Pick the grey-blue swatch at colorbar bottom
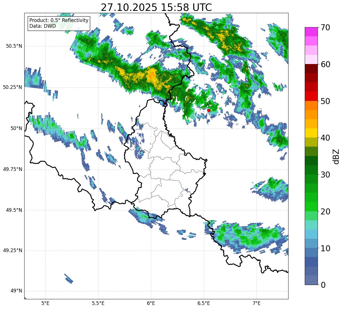Image resolution: width=343 pixels, height=309 pixels. click(x=311, y=280)
